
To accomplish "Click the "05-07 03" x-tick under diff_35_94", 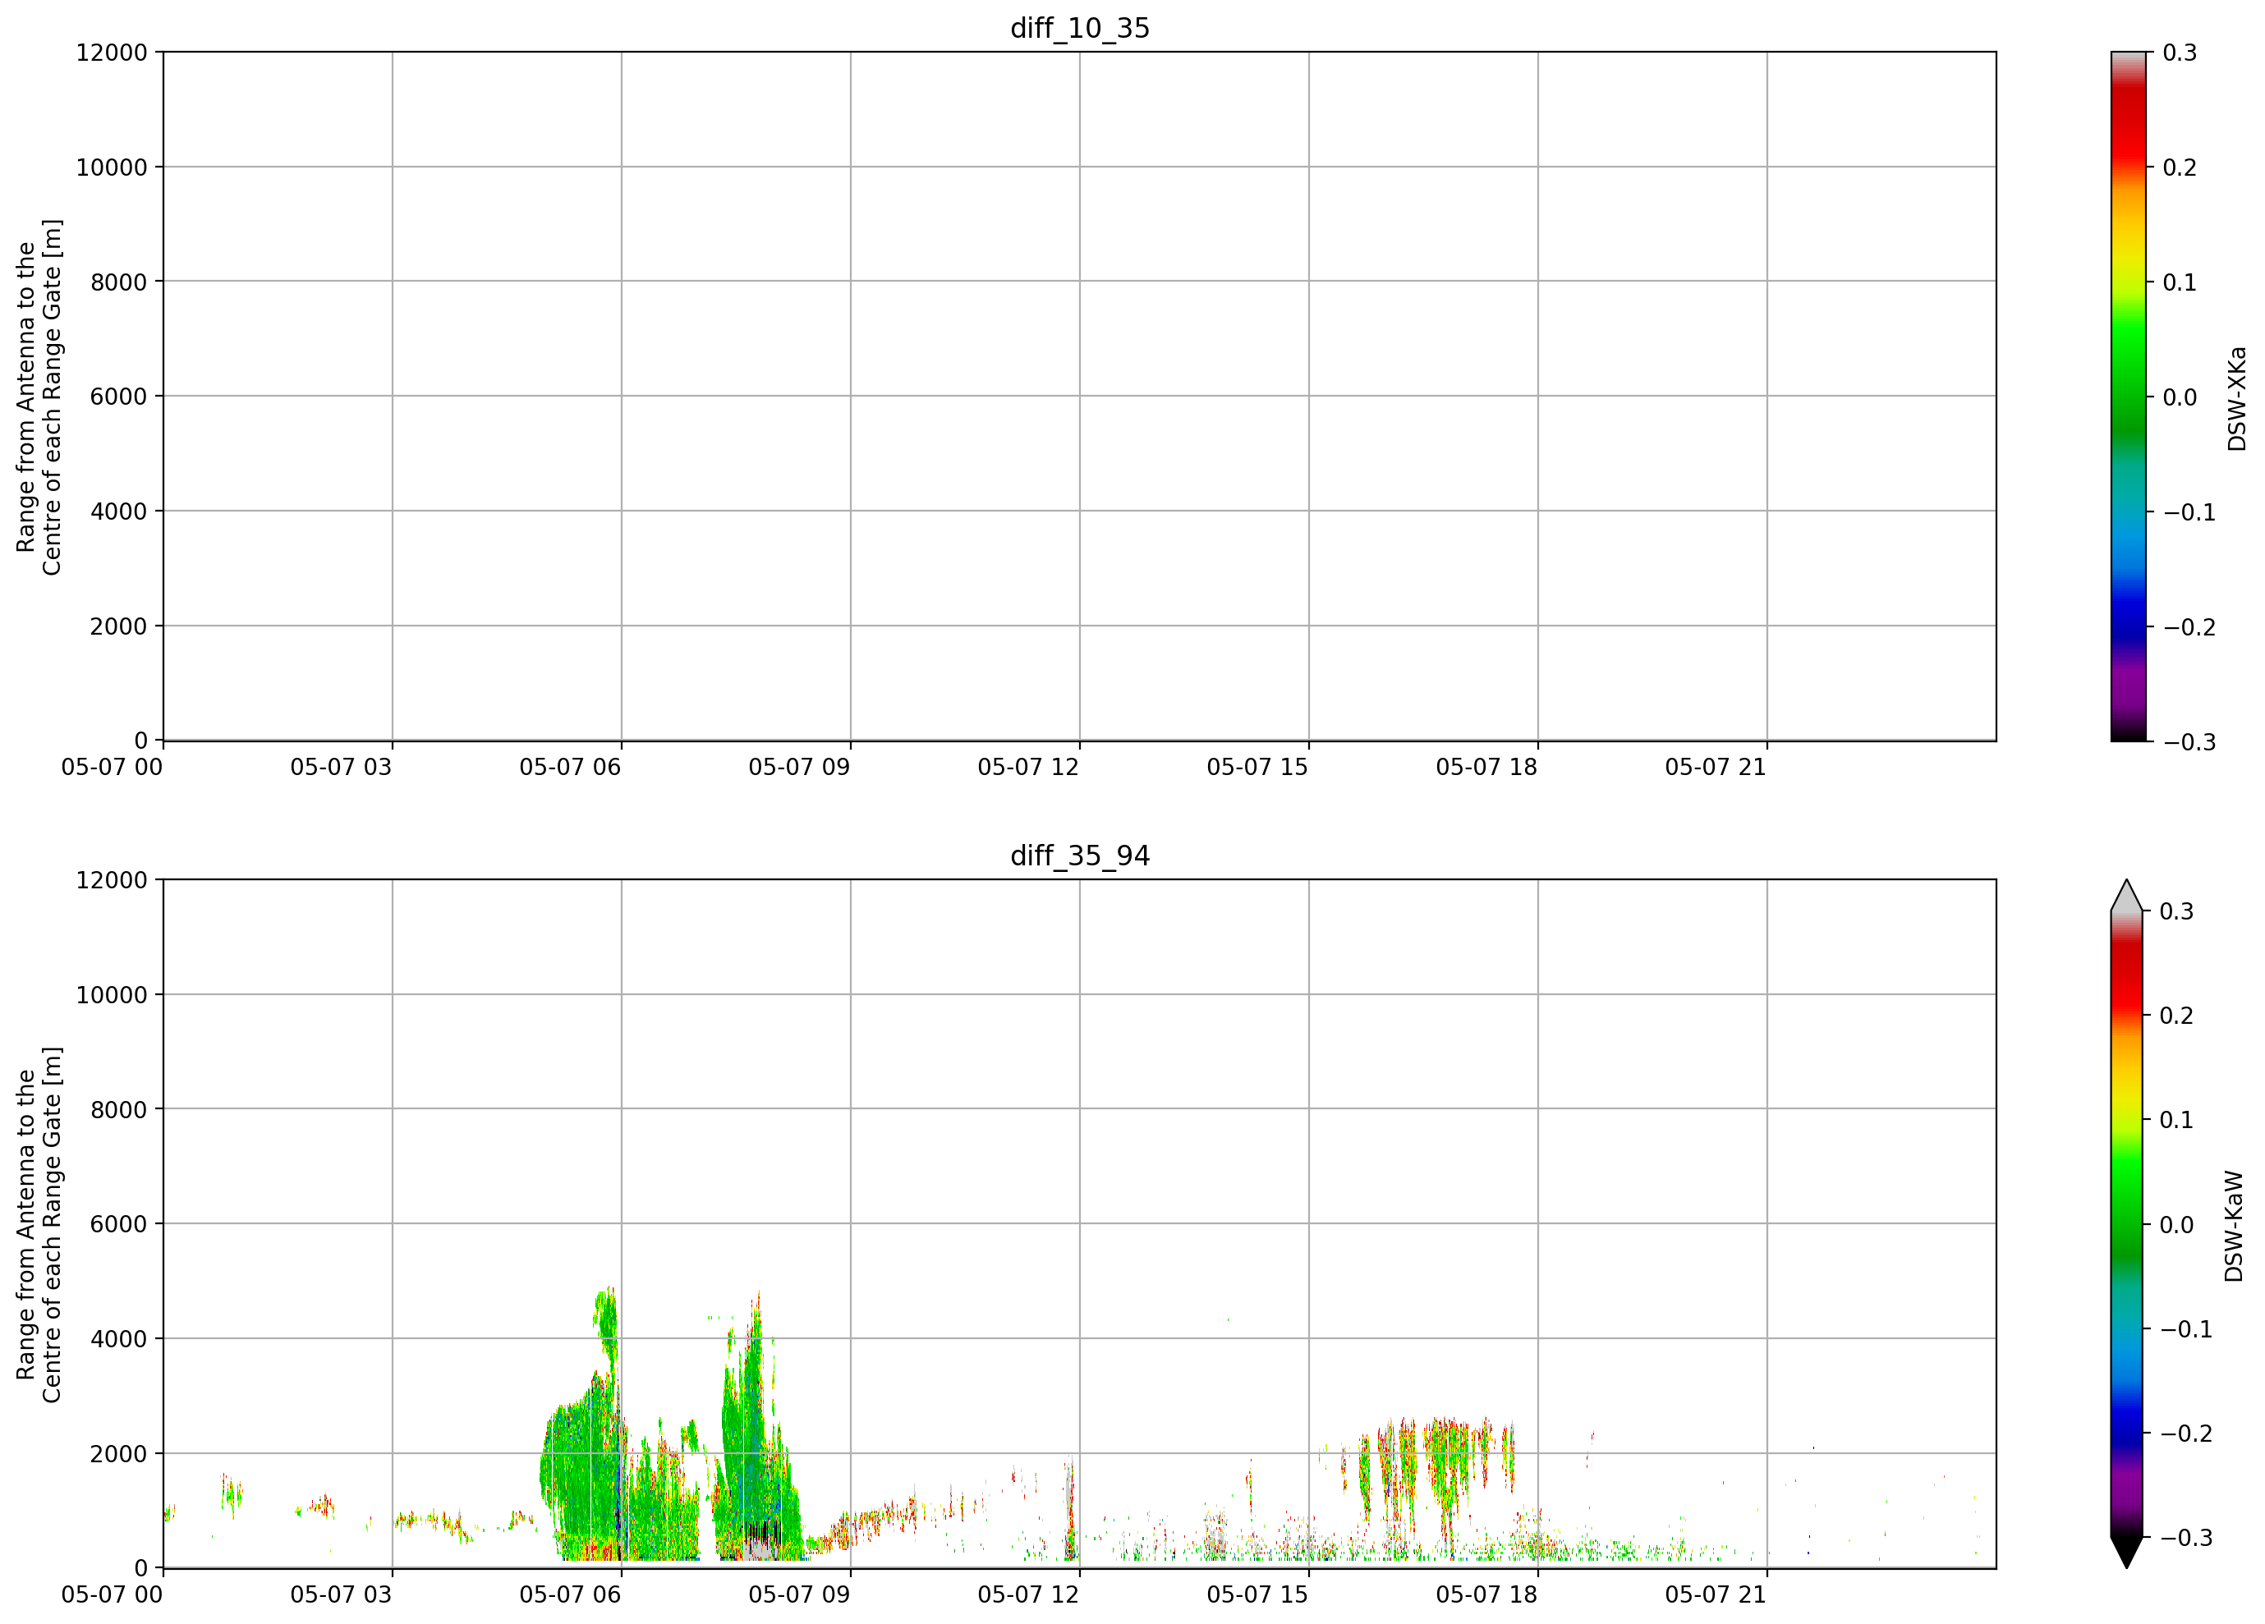I will click(x=341, y=1595).
